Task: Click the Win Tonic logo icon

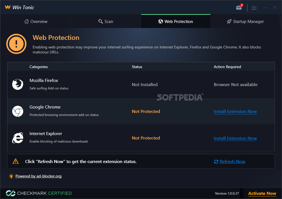Action: (8, 7)
